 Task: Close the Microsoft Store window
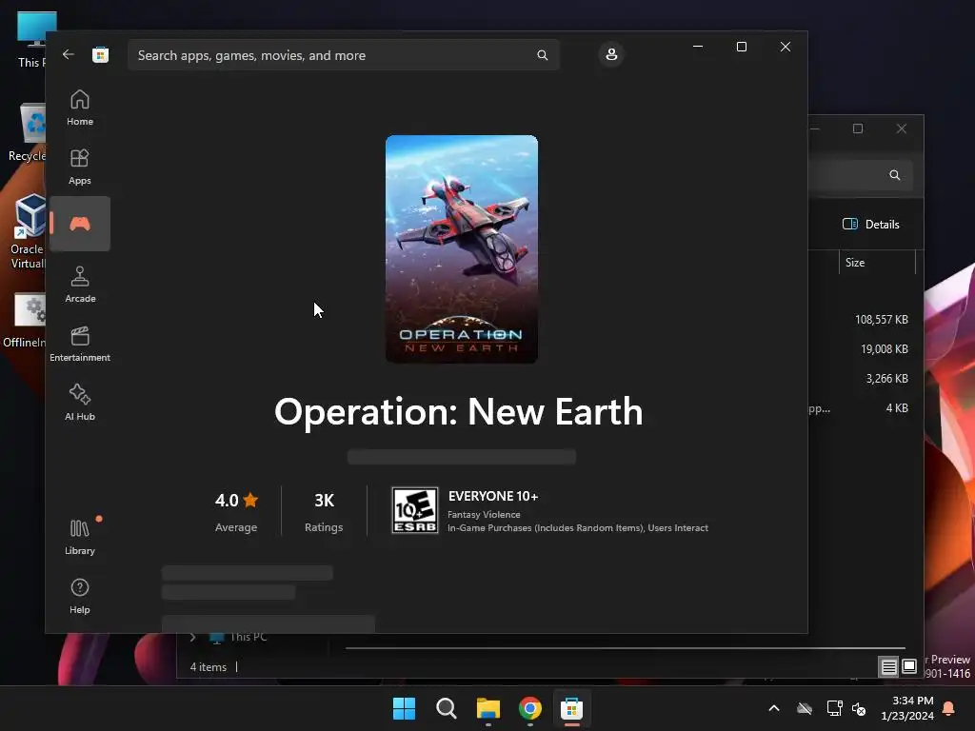(x=786, y=47)
